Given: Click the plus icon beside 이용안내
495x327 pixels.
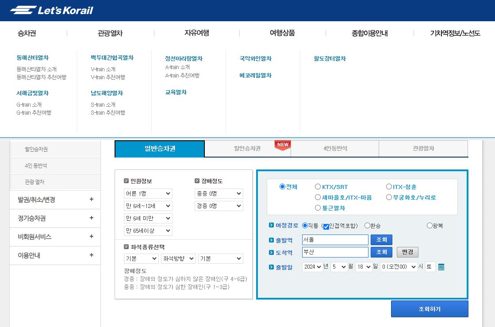Looking at the screenshot, I should pos(91,255).
